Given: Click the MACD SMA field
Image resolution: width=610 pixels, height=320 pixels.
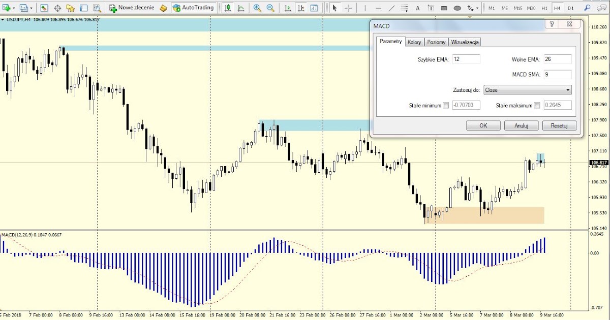Looking at the screenshot, I should [x=558, y=75].
